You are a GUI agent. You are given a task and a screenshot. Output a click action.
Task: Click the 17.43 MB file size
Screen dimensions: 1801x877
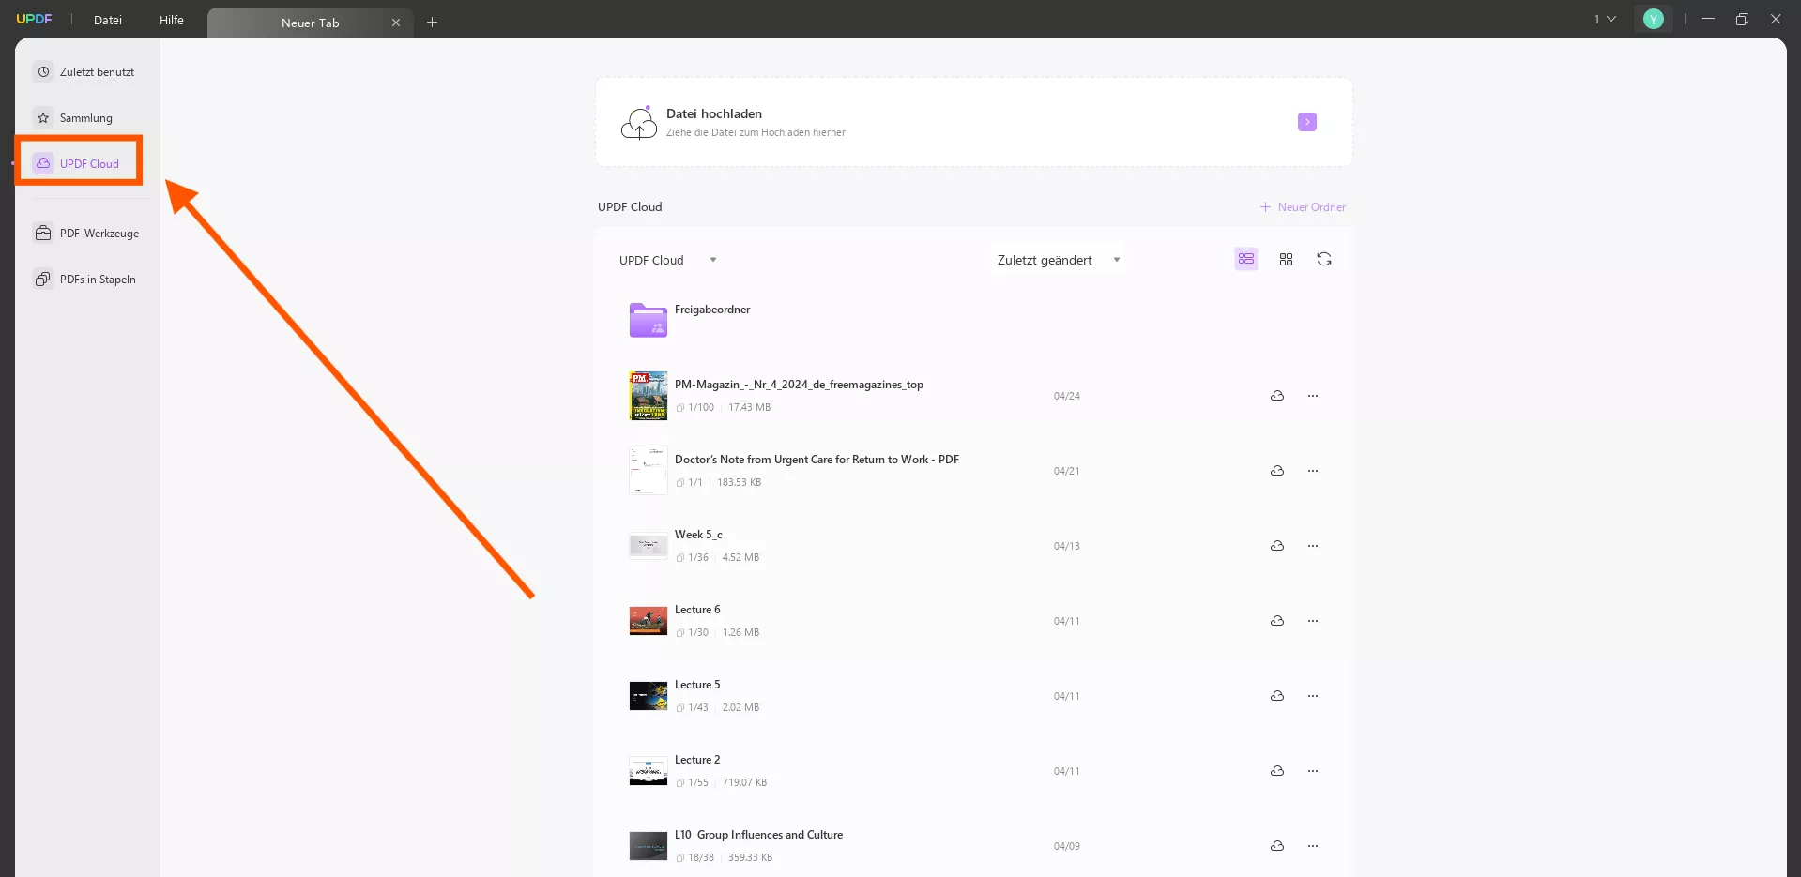(x=749, y=407)
